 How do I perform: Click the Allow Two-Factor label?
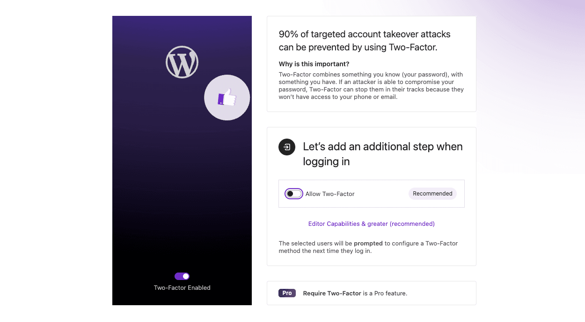[330, 194]
